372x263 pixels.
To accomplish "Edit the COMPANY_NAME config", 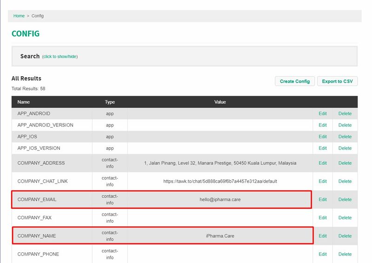I will (x=323, y=236).
